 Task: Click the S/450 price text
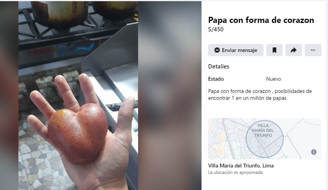coord(216,29)
